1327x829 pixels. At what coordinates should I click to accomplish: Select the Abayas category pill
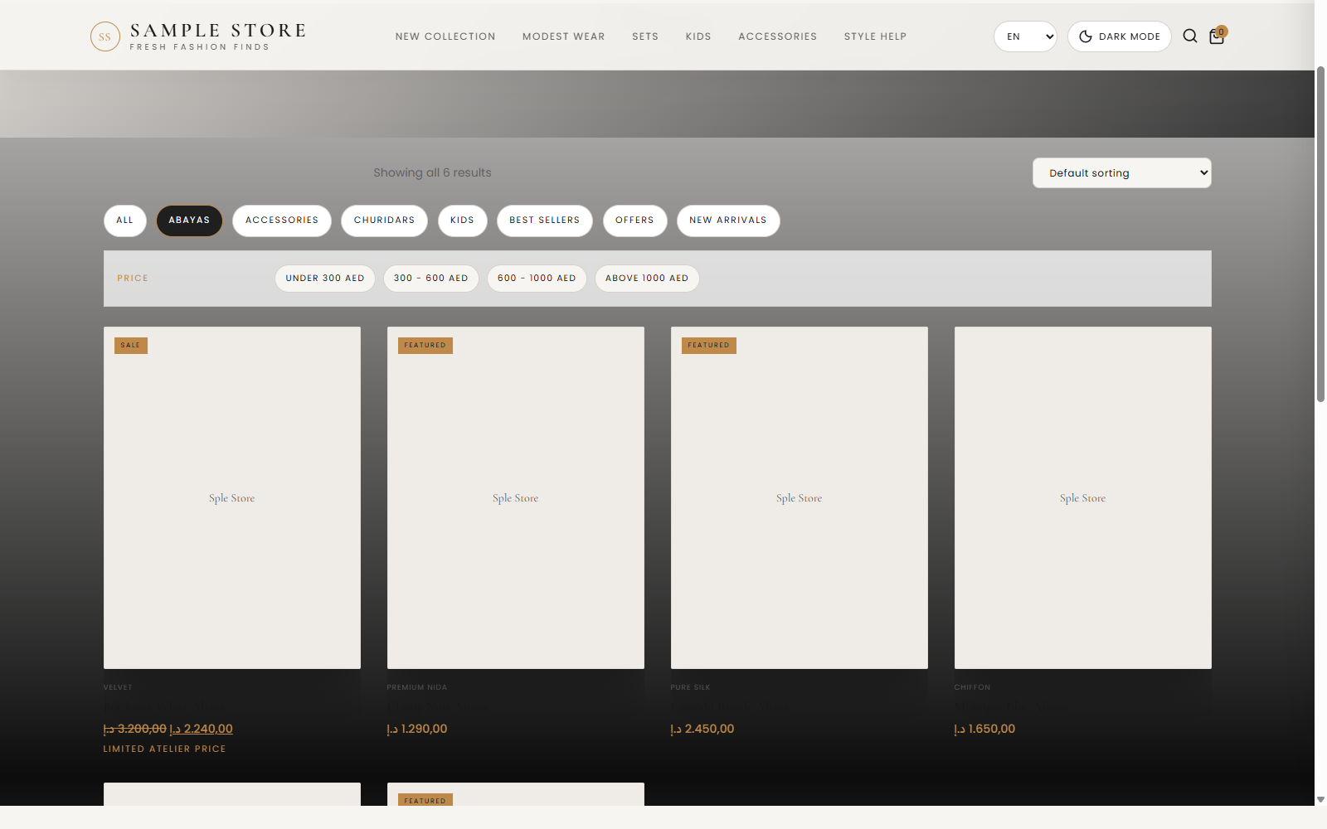click(x=189, y=221)
